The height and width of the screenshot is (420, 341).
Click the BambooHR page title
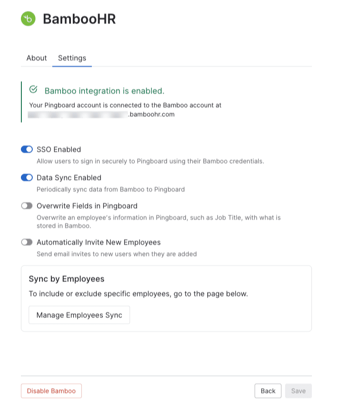[x=79, y=19]
